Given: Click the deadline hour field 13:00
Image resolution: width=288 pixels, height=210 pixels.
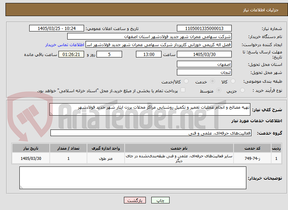Looking at the screenshot, I should click(x=149, y=54).
